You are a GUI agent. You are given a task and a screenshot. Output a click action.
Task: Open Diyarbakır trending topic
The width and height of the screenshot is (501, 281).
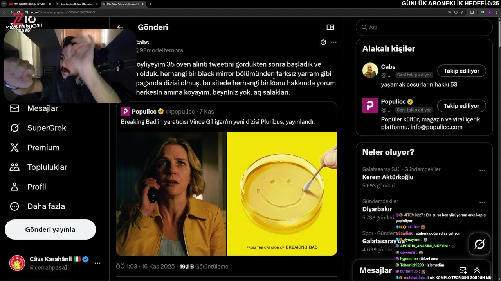pos(377,209)
